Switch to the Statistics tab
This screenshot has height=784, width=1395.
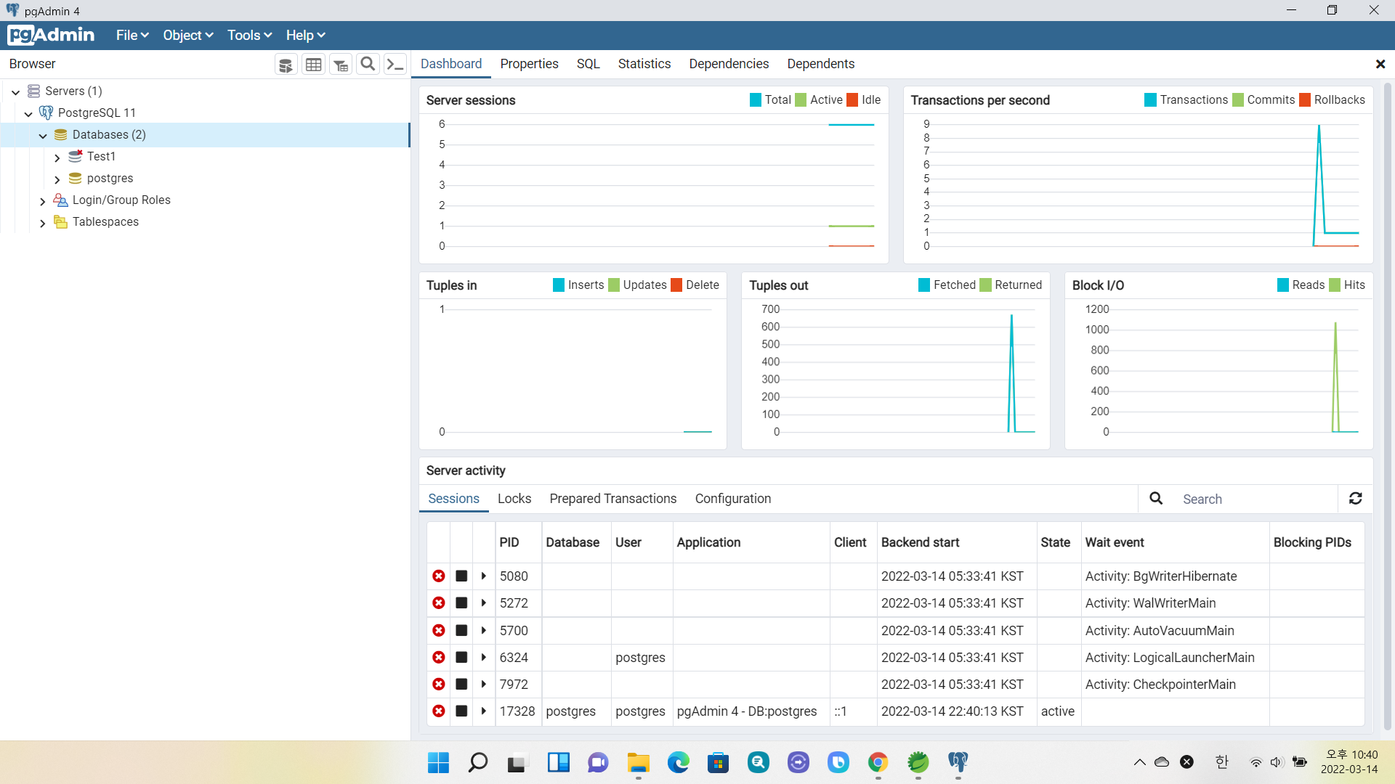pyautogui.click(x=644, y=64)
